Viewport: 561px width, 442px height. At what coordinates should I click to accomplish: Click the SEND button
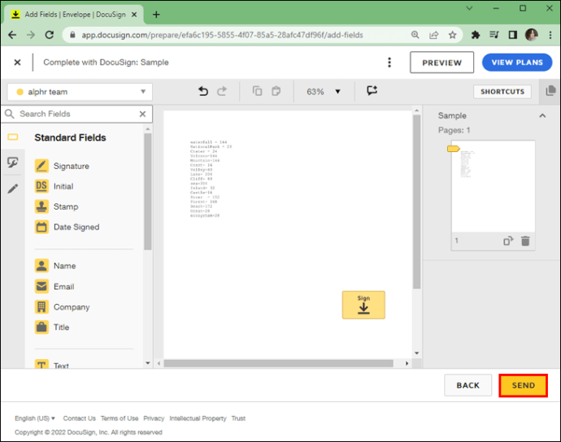pyautogui.click(x=523, y=385)
